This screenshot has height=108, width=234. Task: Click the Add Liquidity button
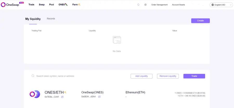click(x=141, y=76)
